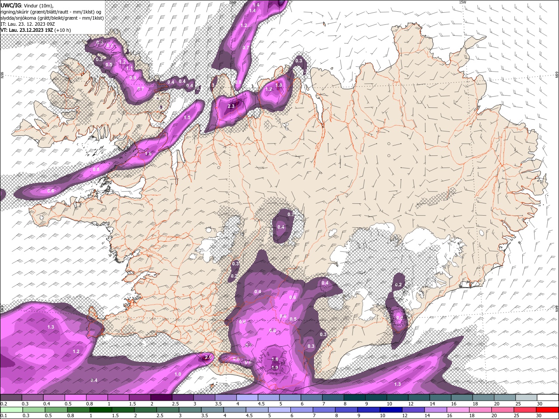Click the 1.5 value on the map band
559x419 pixels.
pos(187,117)
